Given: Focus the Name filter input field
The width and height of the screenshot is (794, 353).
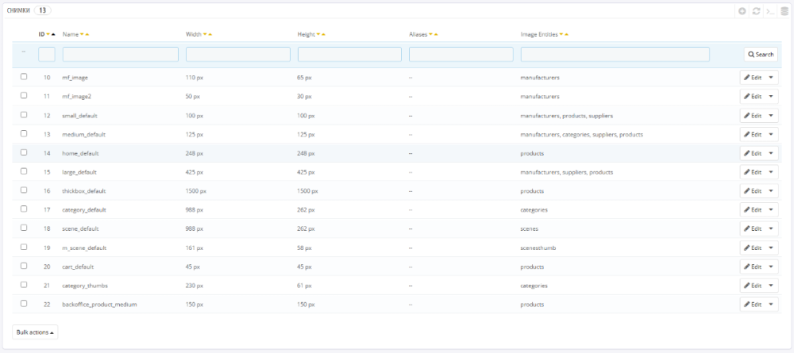Looking at the screenshot, I should [120, 55].
